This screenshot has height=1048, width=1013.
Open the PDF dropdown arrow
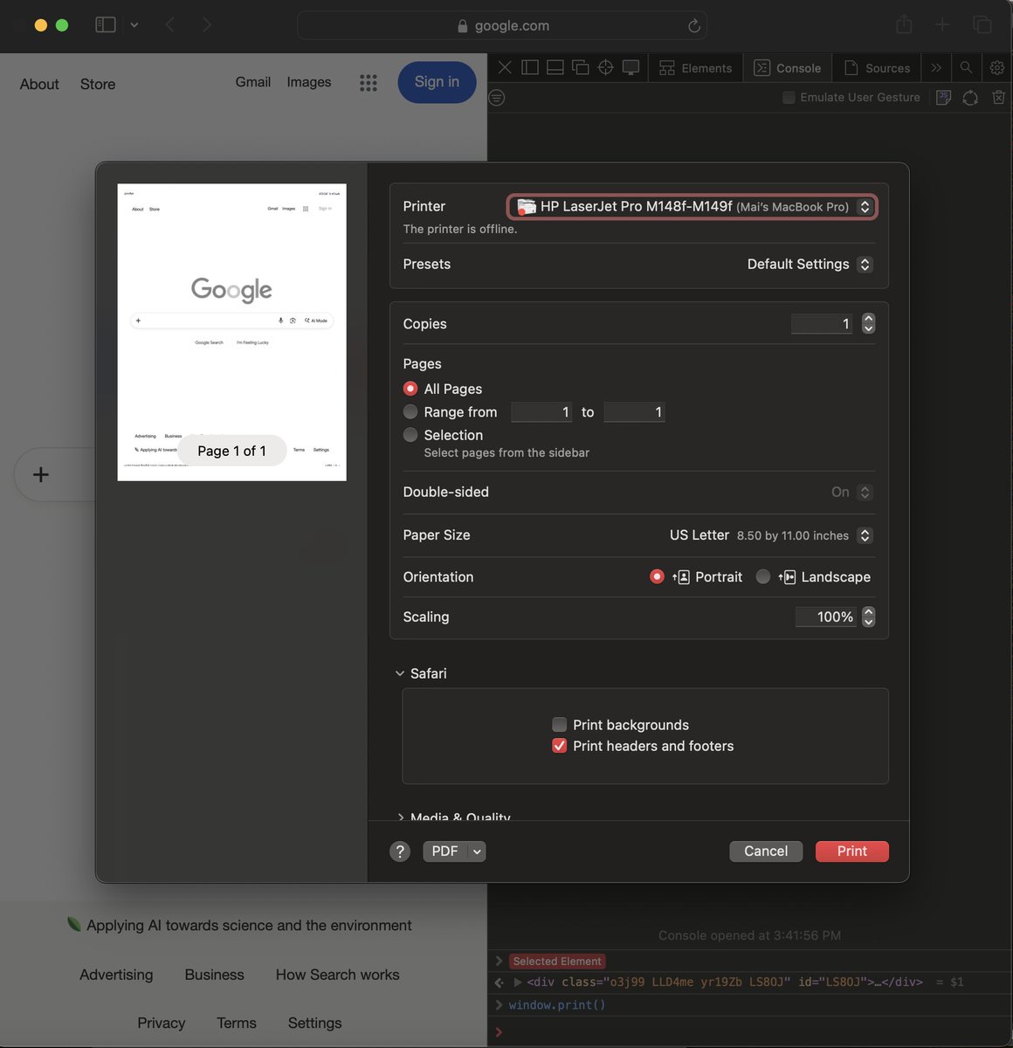coord(477,851)
